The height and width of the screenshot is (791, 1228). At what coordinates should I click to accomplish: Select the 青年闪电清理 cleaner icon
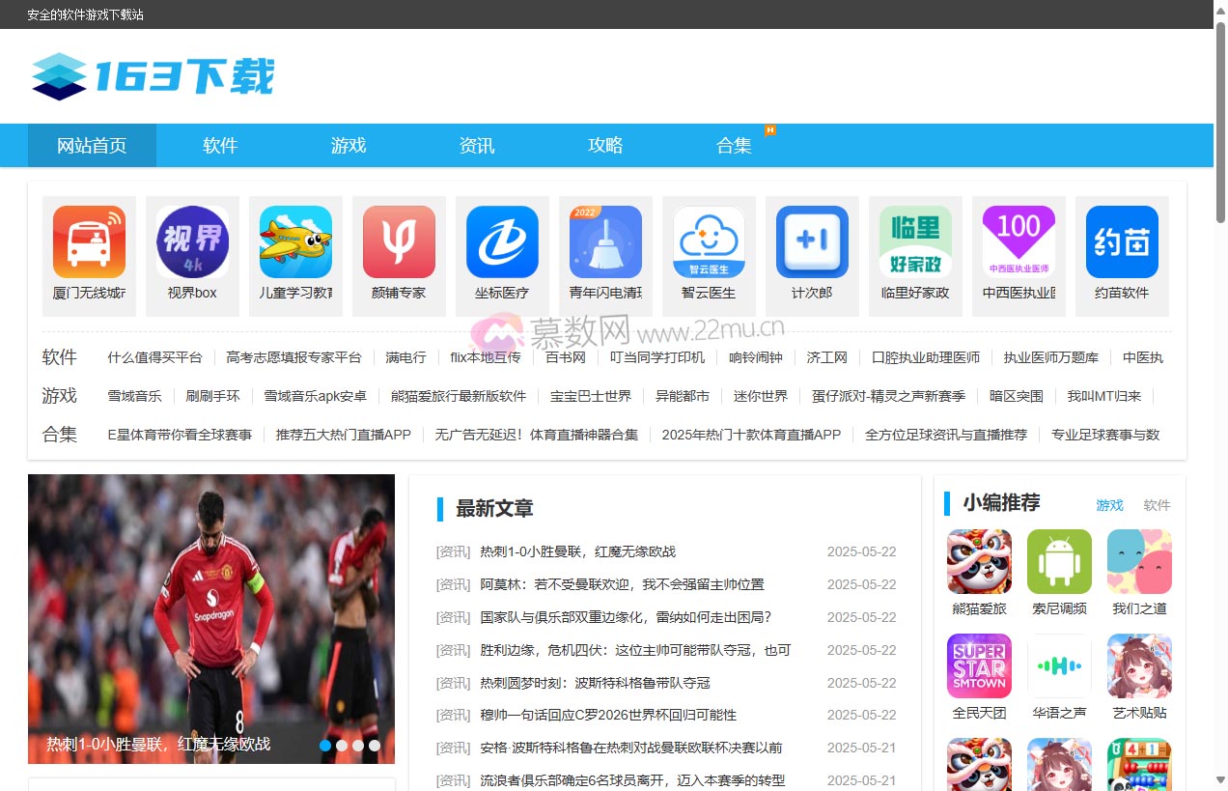[x=605, y=242]
